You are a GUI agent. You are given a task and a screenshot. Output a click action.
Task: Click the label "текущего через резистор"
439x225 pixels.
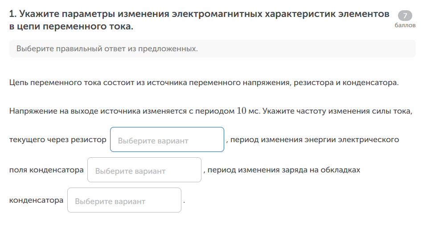tap(57, 140)
